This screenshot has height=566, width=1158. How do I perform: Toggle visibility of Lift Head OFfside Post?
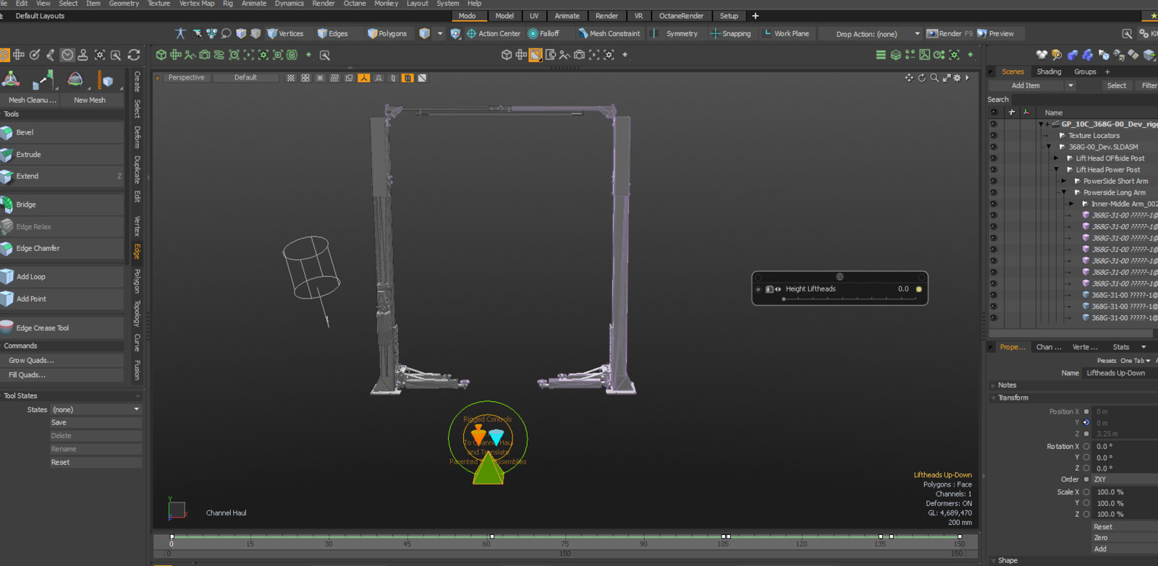tap(993, 158)
